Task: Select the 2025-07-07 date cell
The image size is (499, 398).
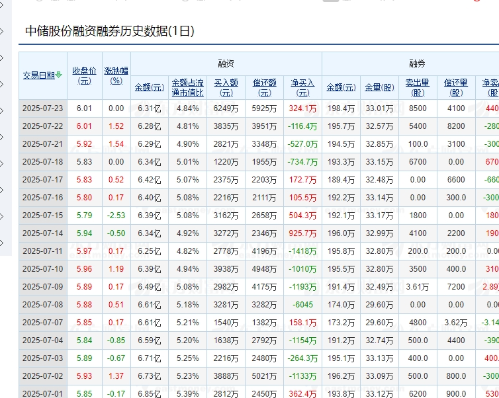Action: pyautogui.click(x=42, y=323)
